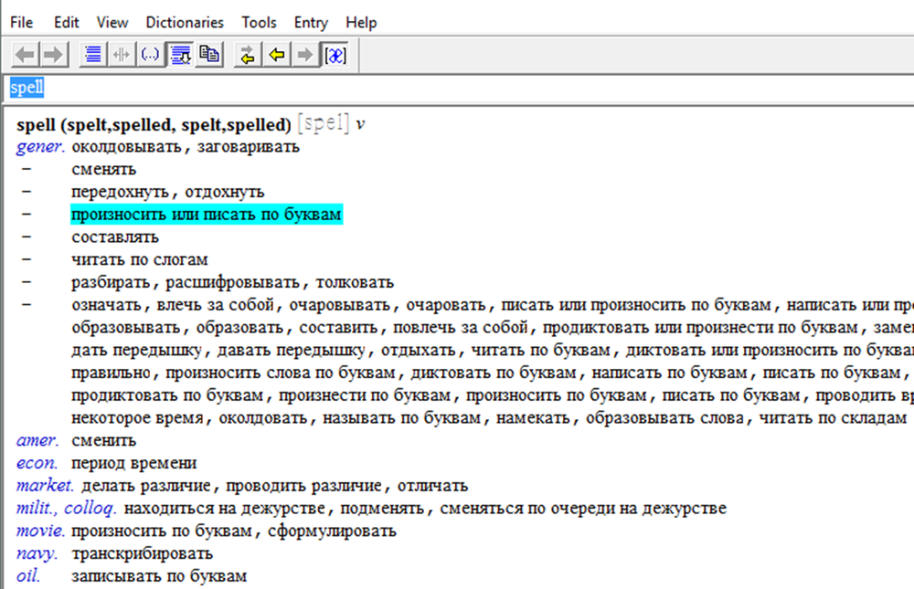Open the Help menu
Screen dimensions: 914x589
361,22
